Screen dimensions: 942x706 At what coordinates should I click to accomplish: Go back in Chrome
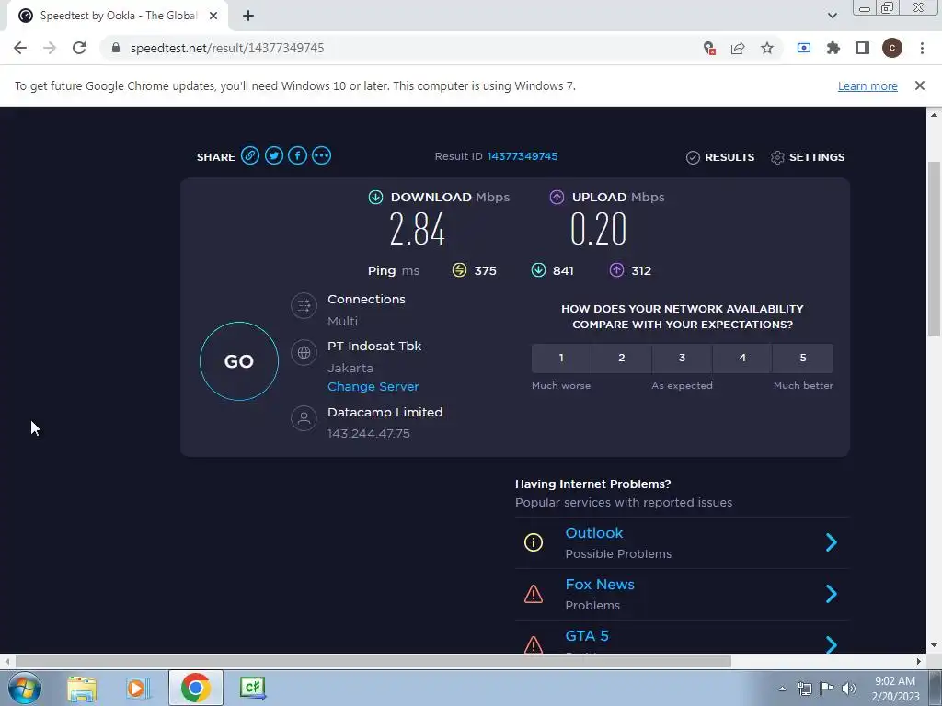(x=20, y=48)
